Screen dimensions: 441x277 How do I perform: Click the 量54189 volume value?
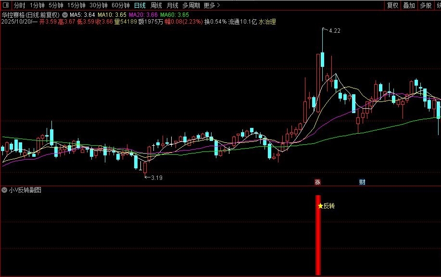tap(126, 22)
